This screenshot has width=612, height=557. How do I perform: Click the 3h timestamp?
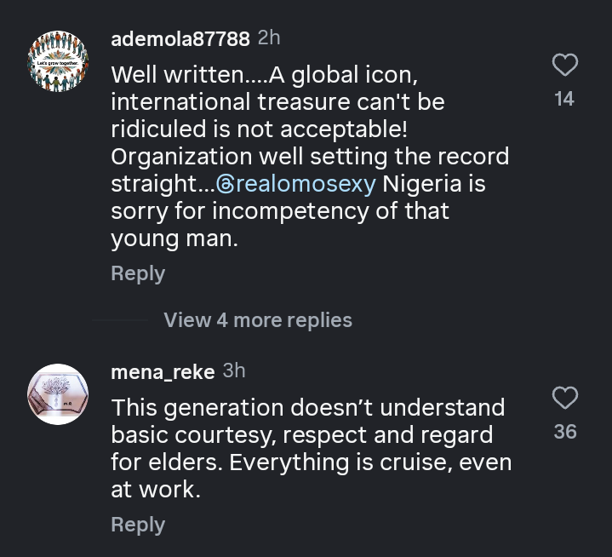[234, 370]
